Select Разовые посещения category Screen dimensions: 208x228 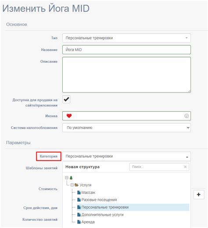[99, 200]
